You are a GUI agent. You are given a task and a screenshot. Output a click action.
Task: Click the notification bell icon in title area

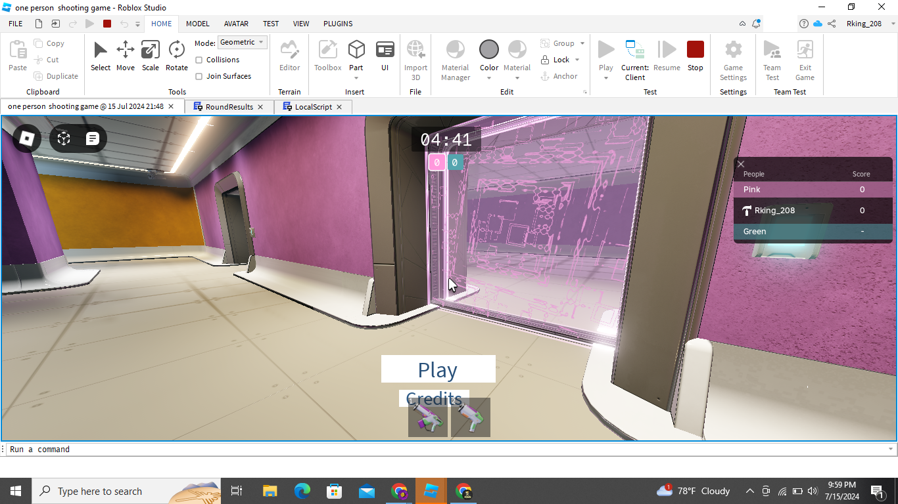tap(757, 24)
